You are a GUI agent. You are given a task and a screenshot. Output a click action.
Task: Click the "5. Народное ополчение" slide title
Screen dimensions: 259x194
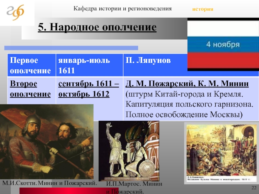point(97,28)
